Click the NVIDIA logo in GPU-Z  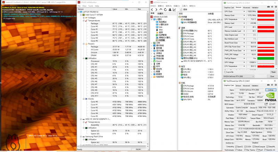271,97
